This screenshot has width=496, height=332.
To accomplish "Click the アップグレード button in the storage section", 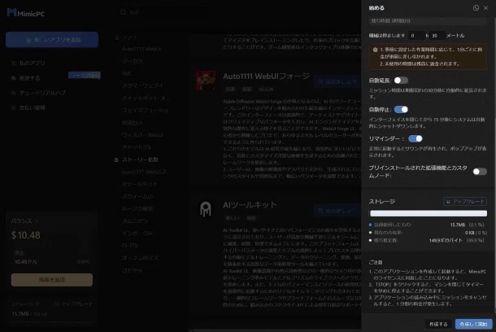I will click(464, 201).
